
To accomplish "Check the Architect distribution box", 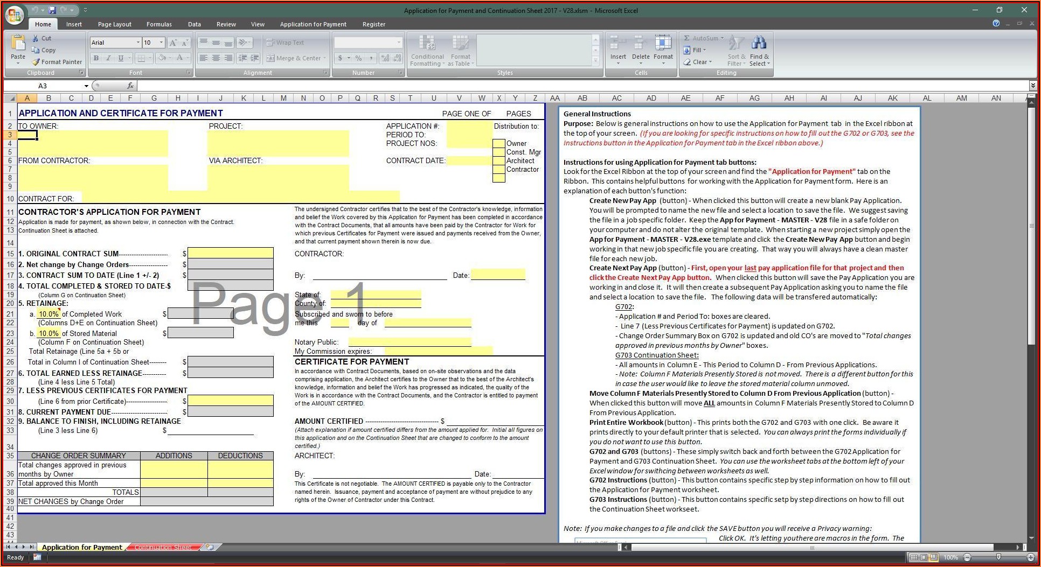I will click(x=498, y=161).
